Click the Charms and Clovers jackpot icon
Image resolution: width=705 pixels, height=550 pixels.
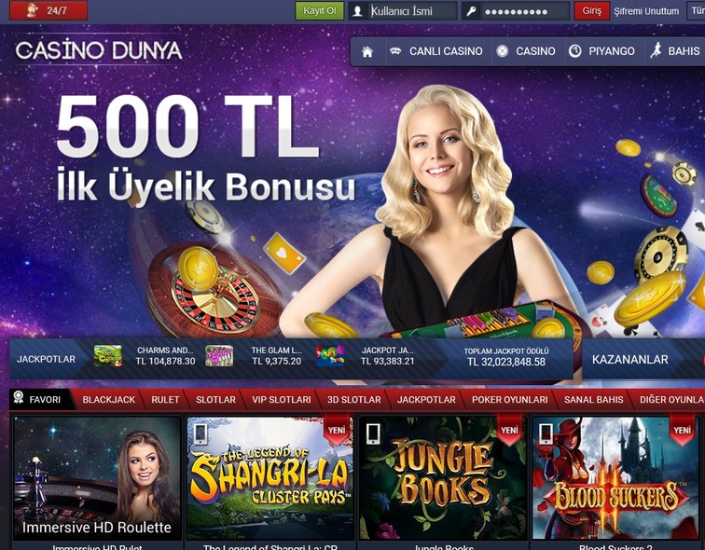pyautogui.click(x=108, y=356)
